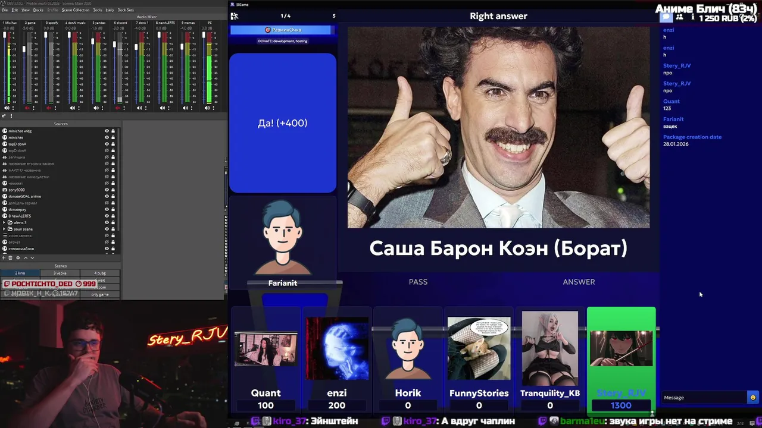The height and width of the screenshot is (428, 762).
Task: Mute the 1 Mic/Aux audio channel
Action: [x=7, y=108]
